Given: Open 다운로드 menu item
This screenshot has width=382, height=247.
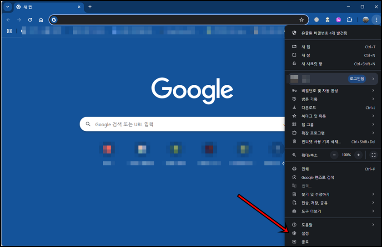Looking at the screenshot, I should click(333, 108).
